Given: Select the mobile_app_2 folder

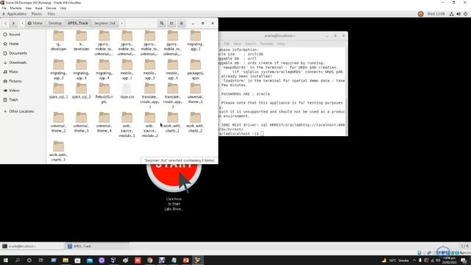Looking at the screenshot, I should tap(149, 69).
